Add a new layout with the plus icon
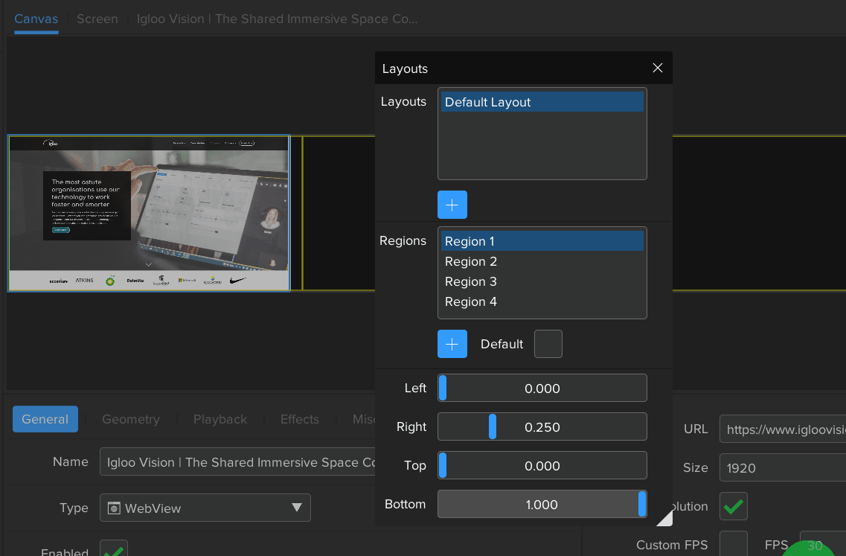 coord(452,204)
